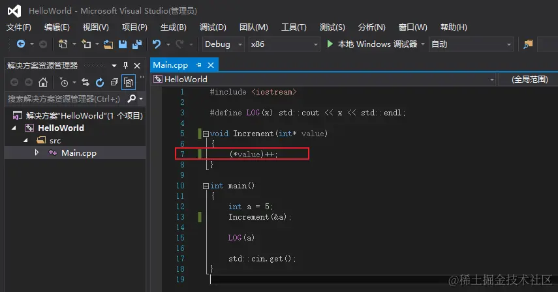Collapse the HelloWorld project node
The width and height of the screenshot is (558, 292).
coord(14,128)
